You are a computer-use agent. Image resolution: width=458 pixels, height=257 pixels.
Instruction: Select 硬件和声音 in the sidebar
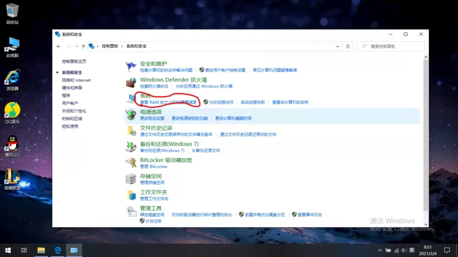(x=72, y=88)
